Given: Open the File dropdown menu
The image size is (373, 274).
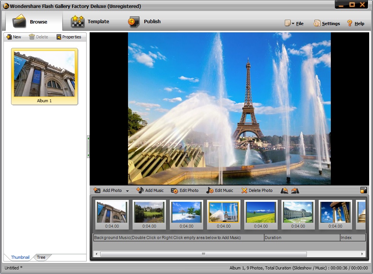Looking at the screenshot, I should [x=294, y=23].
